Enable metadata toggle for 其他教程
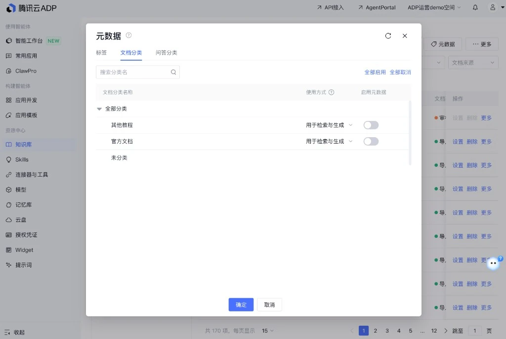Viewport: 506px width, 339px height. coord(371,125)
